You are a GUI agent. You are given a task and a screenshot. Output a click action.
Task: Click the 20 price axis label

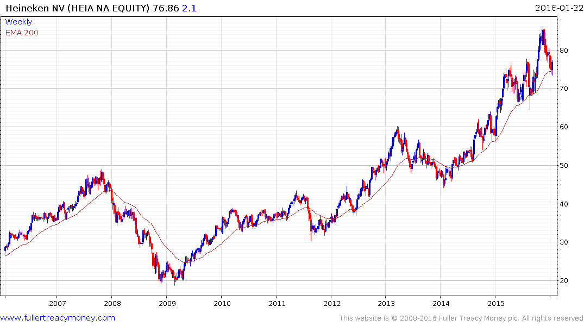(564, 281)
